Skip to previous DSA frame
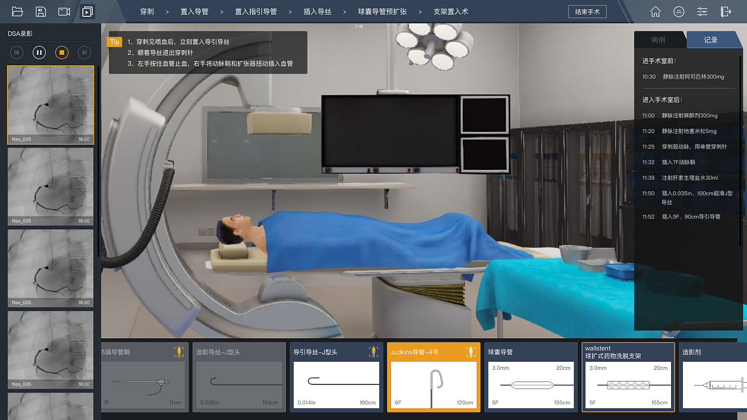This screenshot has width=747, height=420. pyautogui.click(x=17, y=52)
